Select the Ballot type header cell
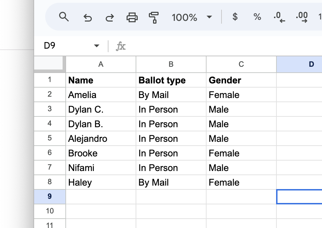322x228 pixels. [171, 80]
